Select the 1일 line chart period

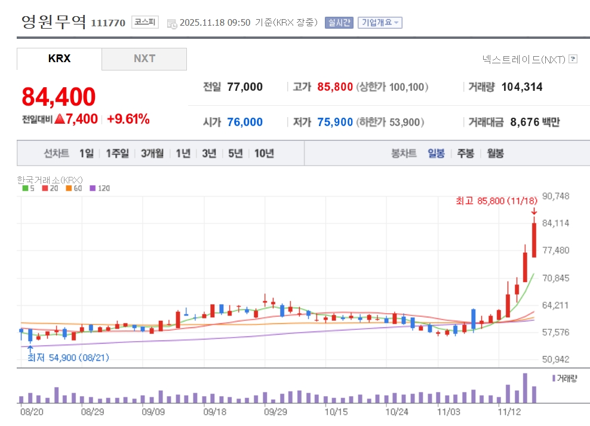[x=87, y=154]
